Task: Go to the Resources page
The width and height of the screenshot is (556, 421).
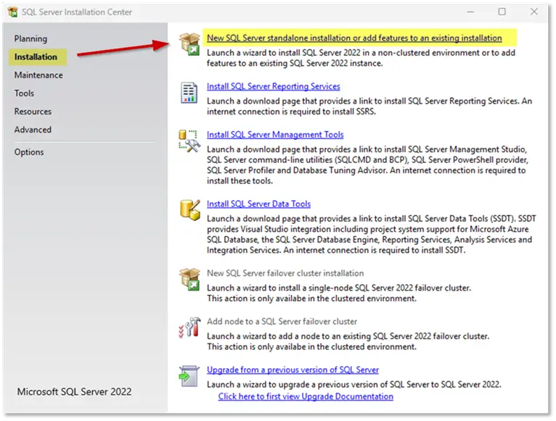Action: pyautogui.click(x=33, y=112)
